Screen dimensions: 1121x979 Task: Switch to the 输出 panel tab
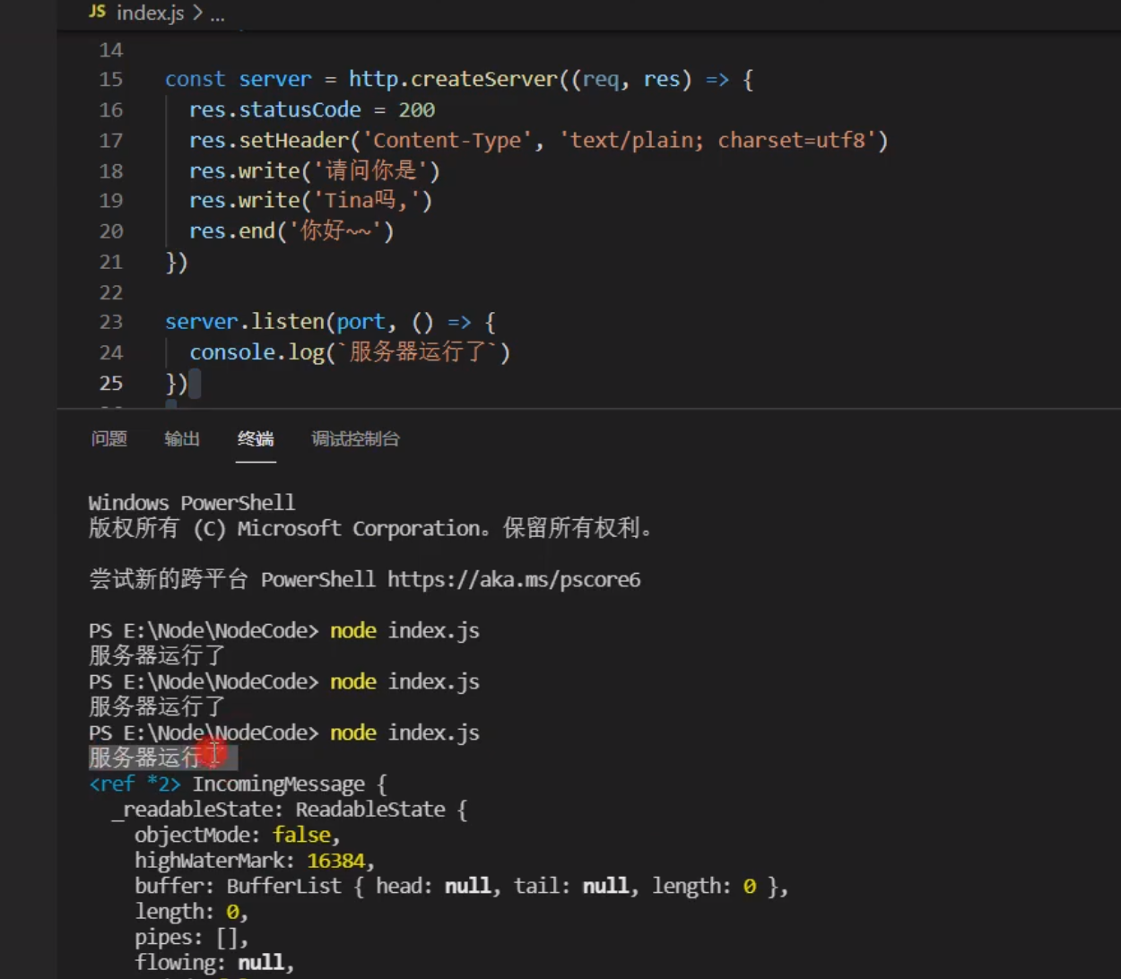(x=182, y=438)
